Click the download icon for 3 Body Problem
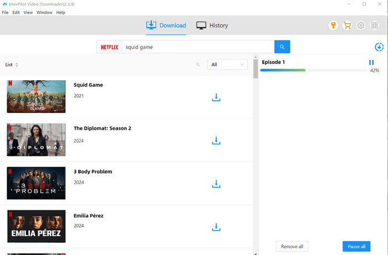Screen dimensions: 388x255 pyautogui.click(x=216, y=184)
